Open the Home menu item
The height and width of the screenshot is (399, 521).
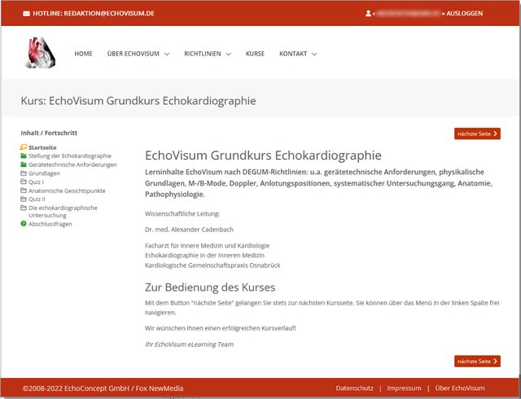pyautogui.click(x=83, y=54)
